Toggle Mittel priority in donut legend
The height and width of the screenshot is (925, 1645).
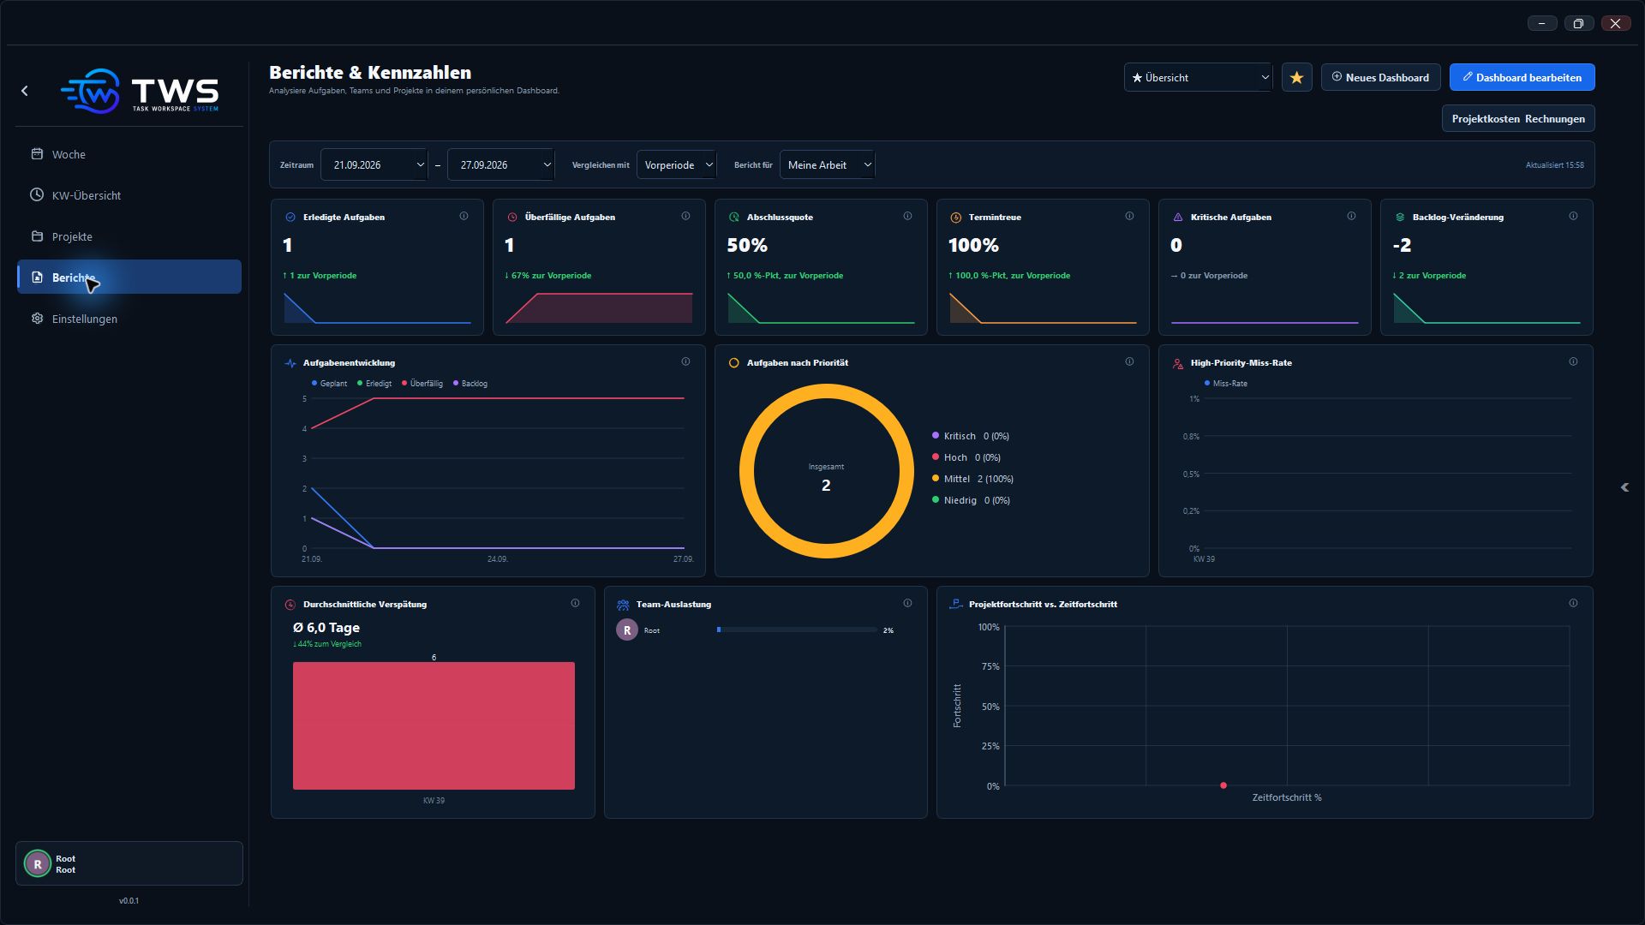coord(973,479)
